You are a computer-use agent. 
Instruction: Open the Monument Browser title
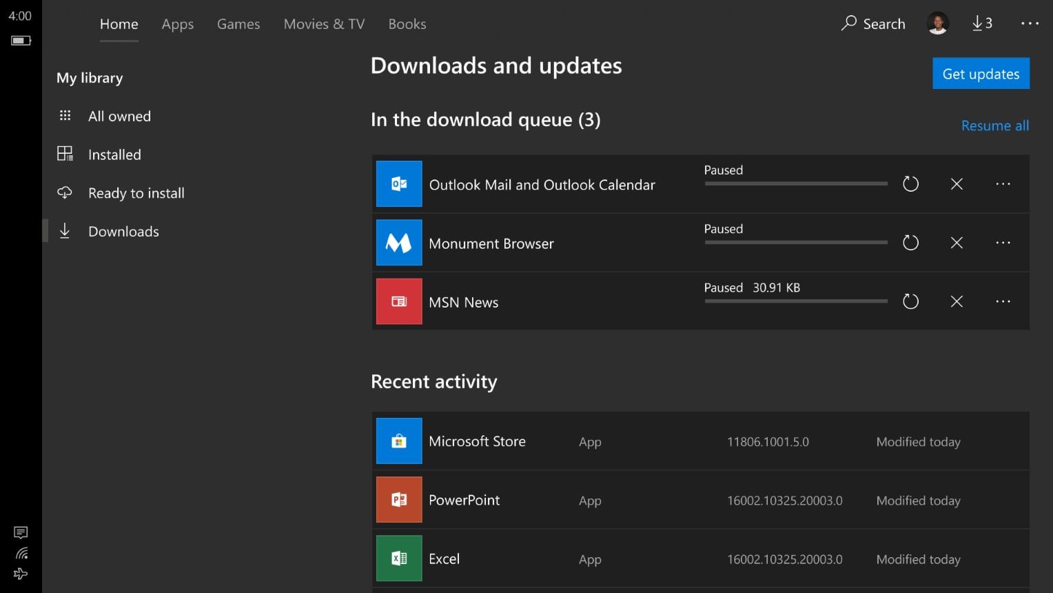pyautogui.click(x=491, y=243)
